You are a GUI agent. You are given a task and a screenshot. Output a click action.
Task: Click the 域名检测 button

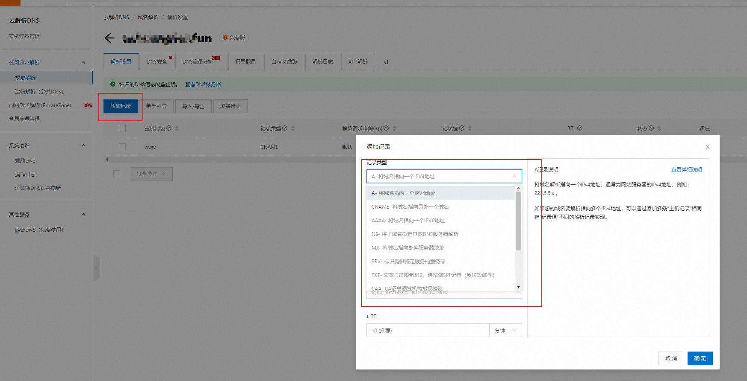tap(230, 106)
